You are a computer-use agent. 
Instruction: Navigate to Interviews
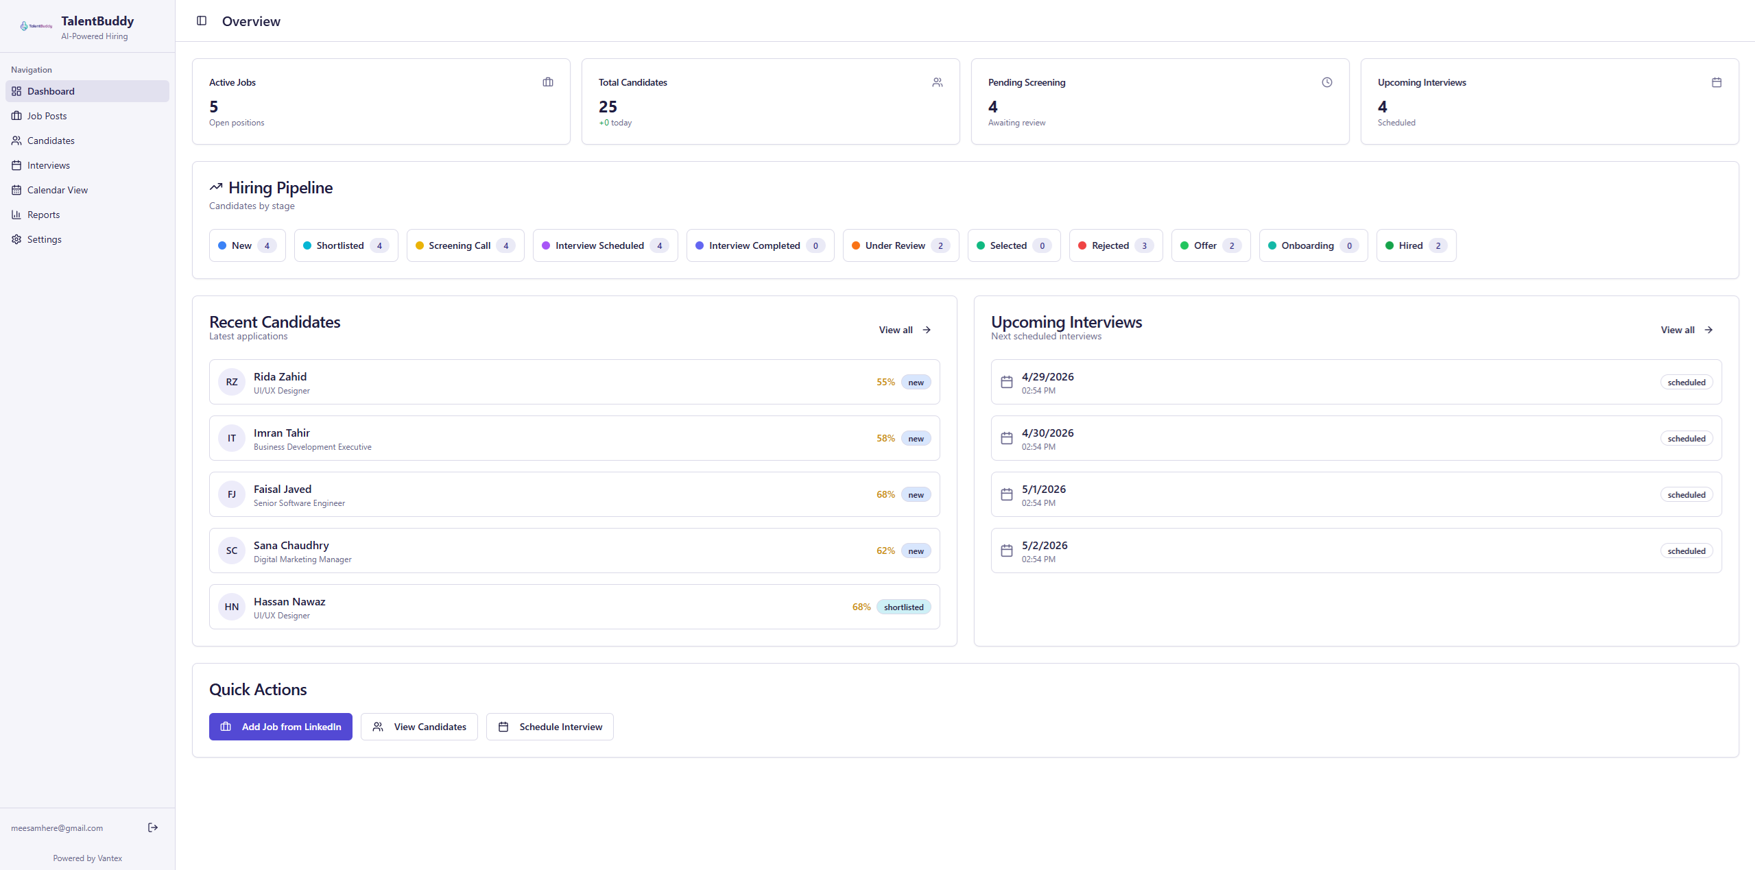(x=87, y=165)
